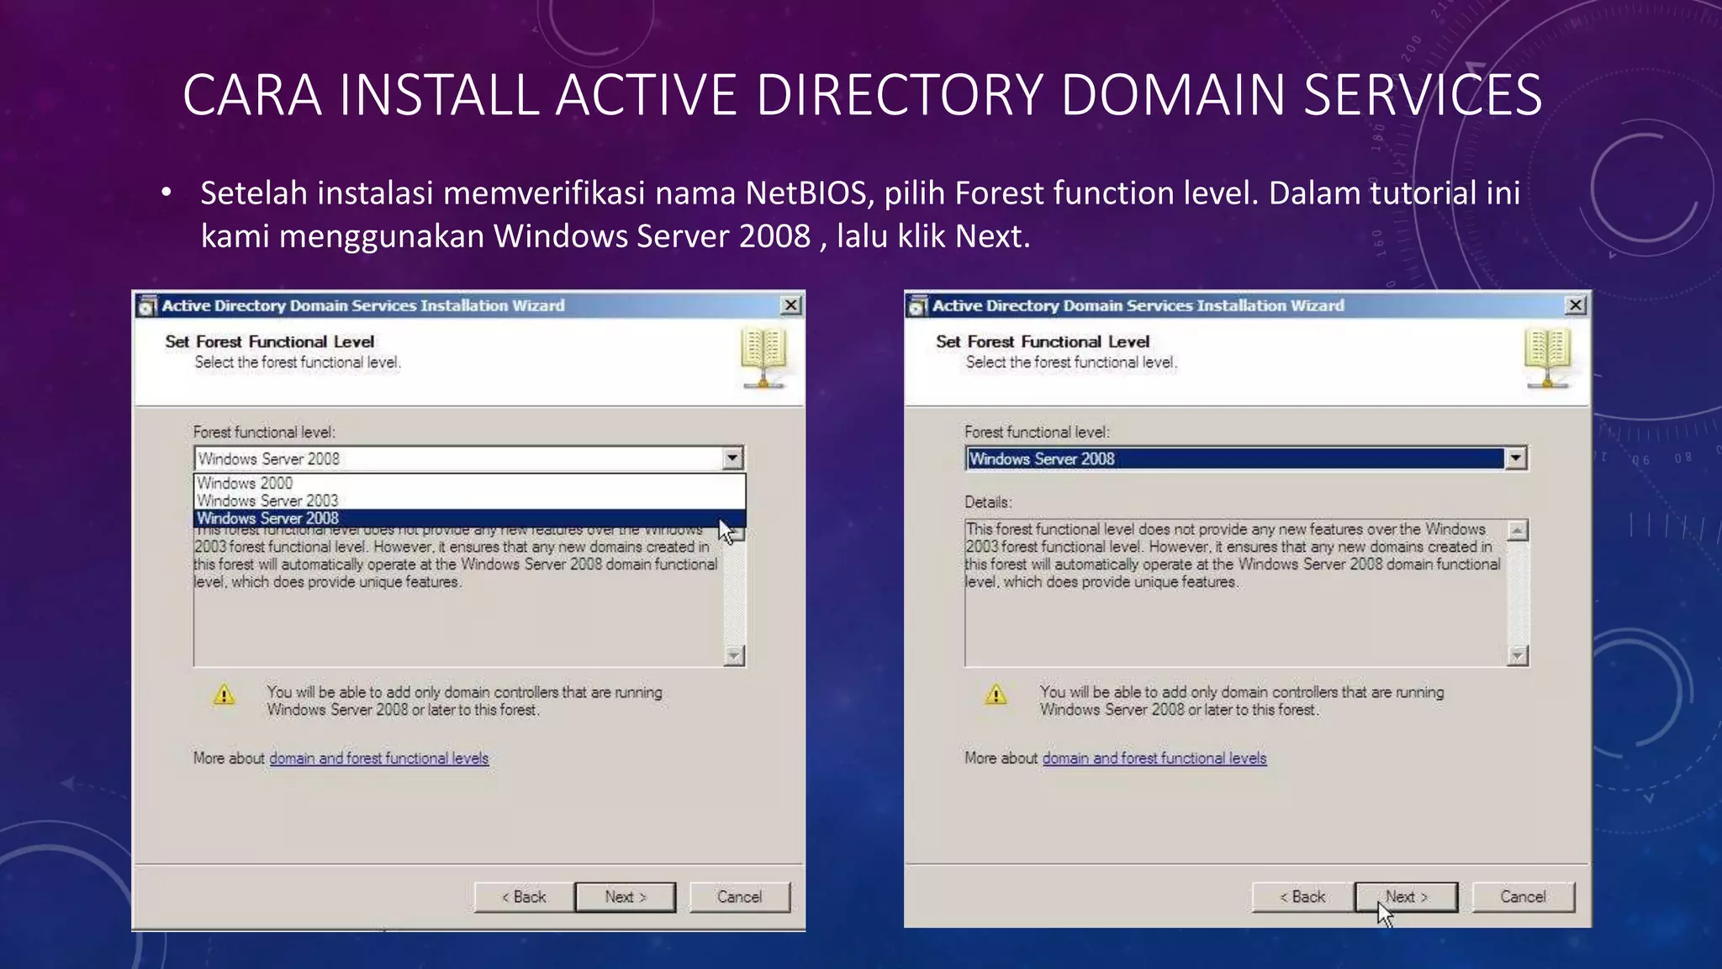Choose Windows Server 2008 in the open list
This screenshot has height=969, width=1722.
pos(469,518)
